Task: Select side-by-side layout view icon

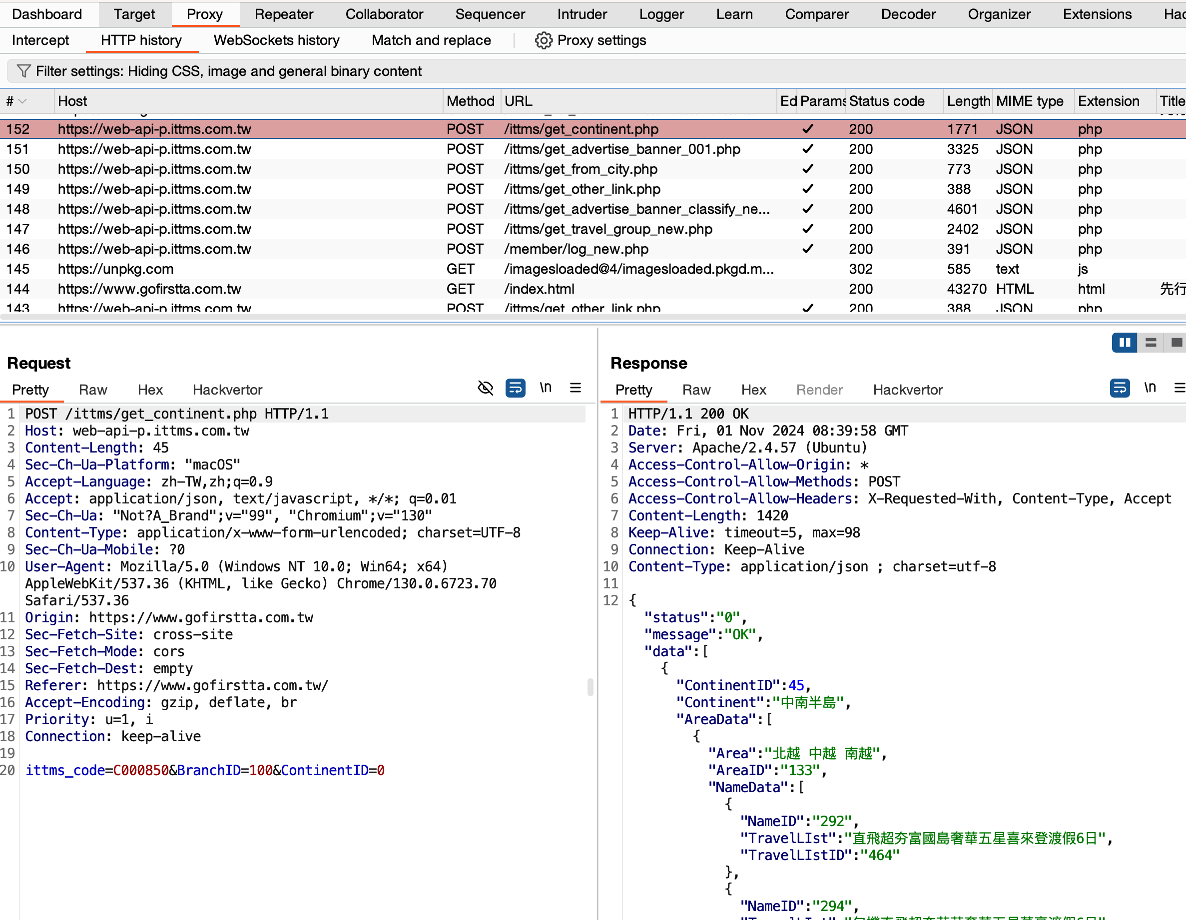Action: (1124, 343)
